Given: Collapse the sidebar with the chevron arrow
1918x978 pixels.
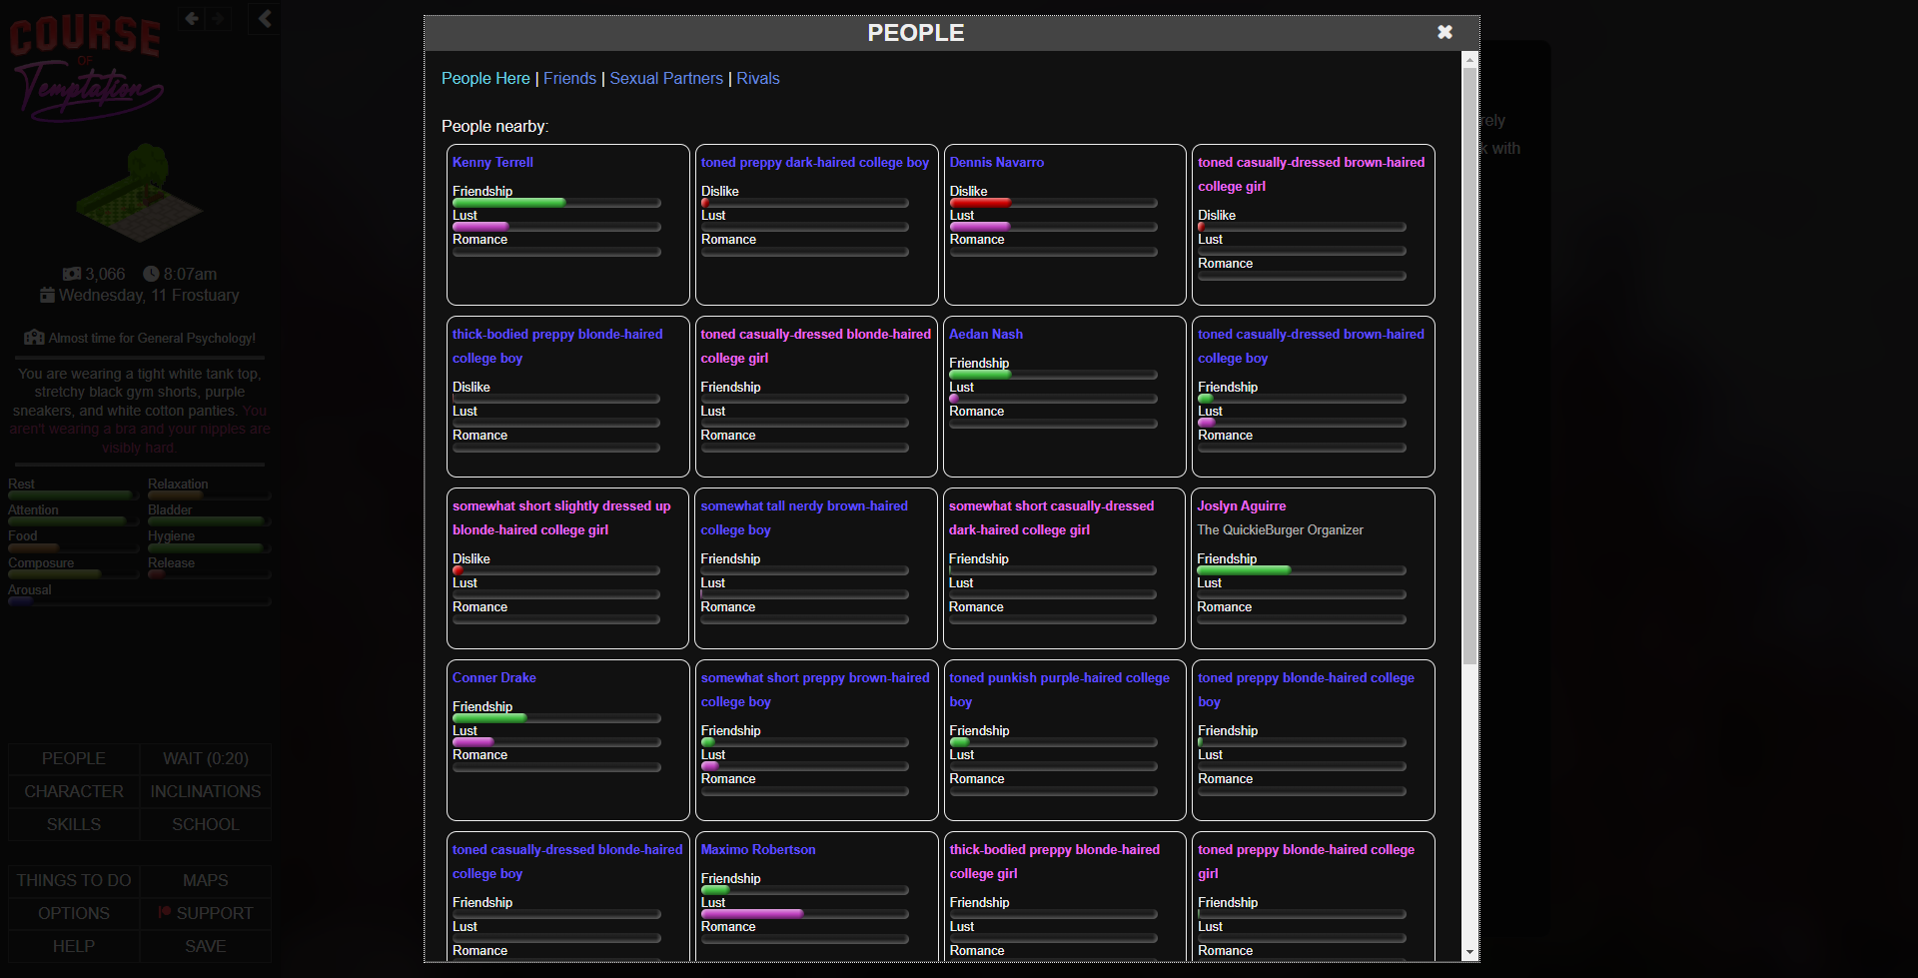Looking at the screenshot, I should coord(263,18).
